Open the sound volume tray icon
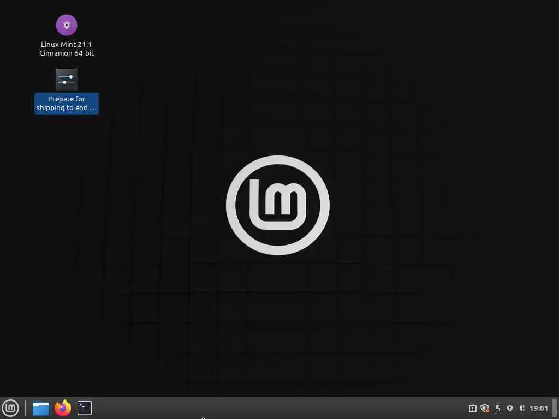The height and width of the screenshot is (419, 559). click(x=522, y=408)
